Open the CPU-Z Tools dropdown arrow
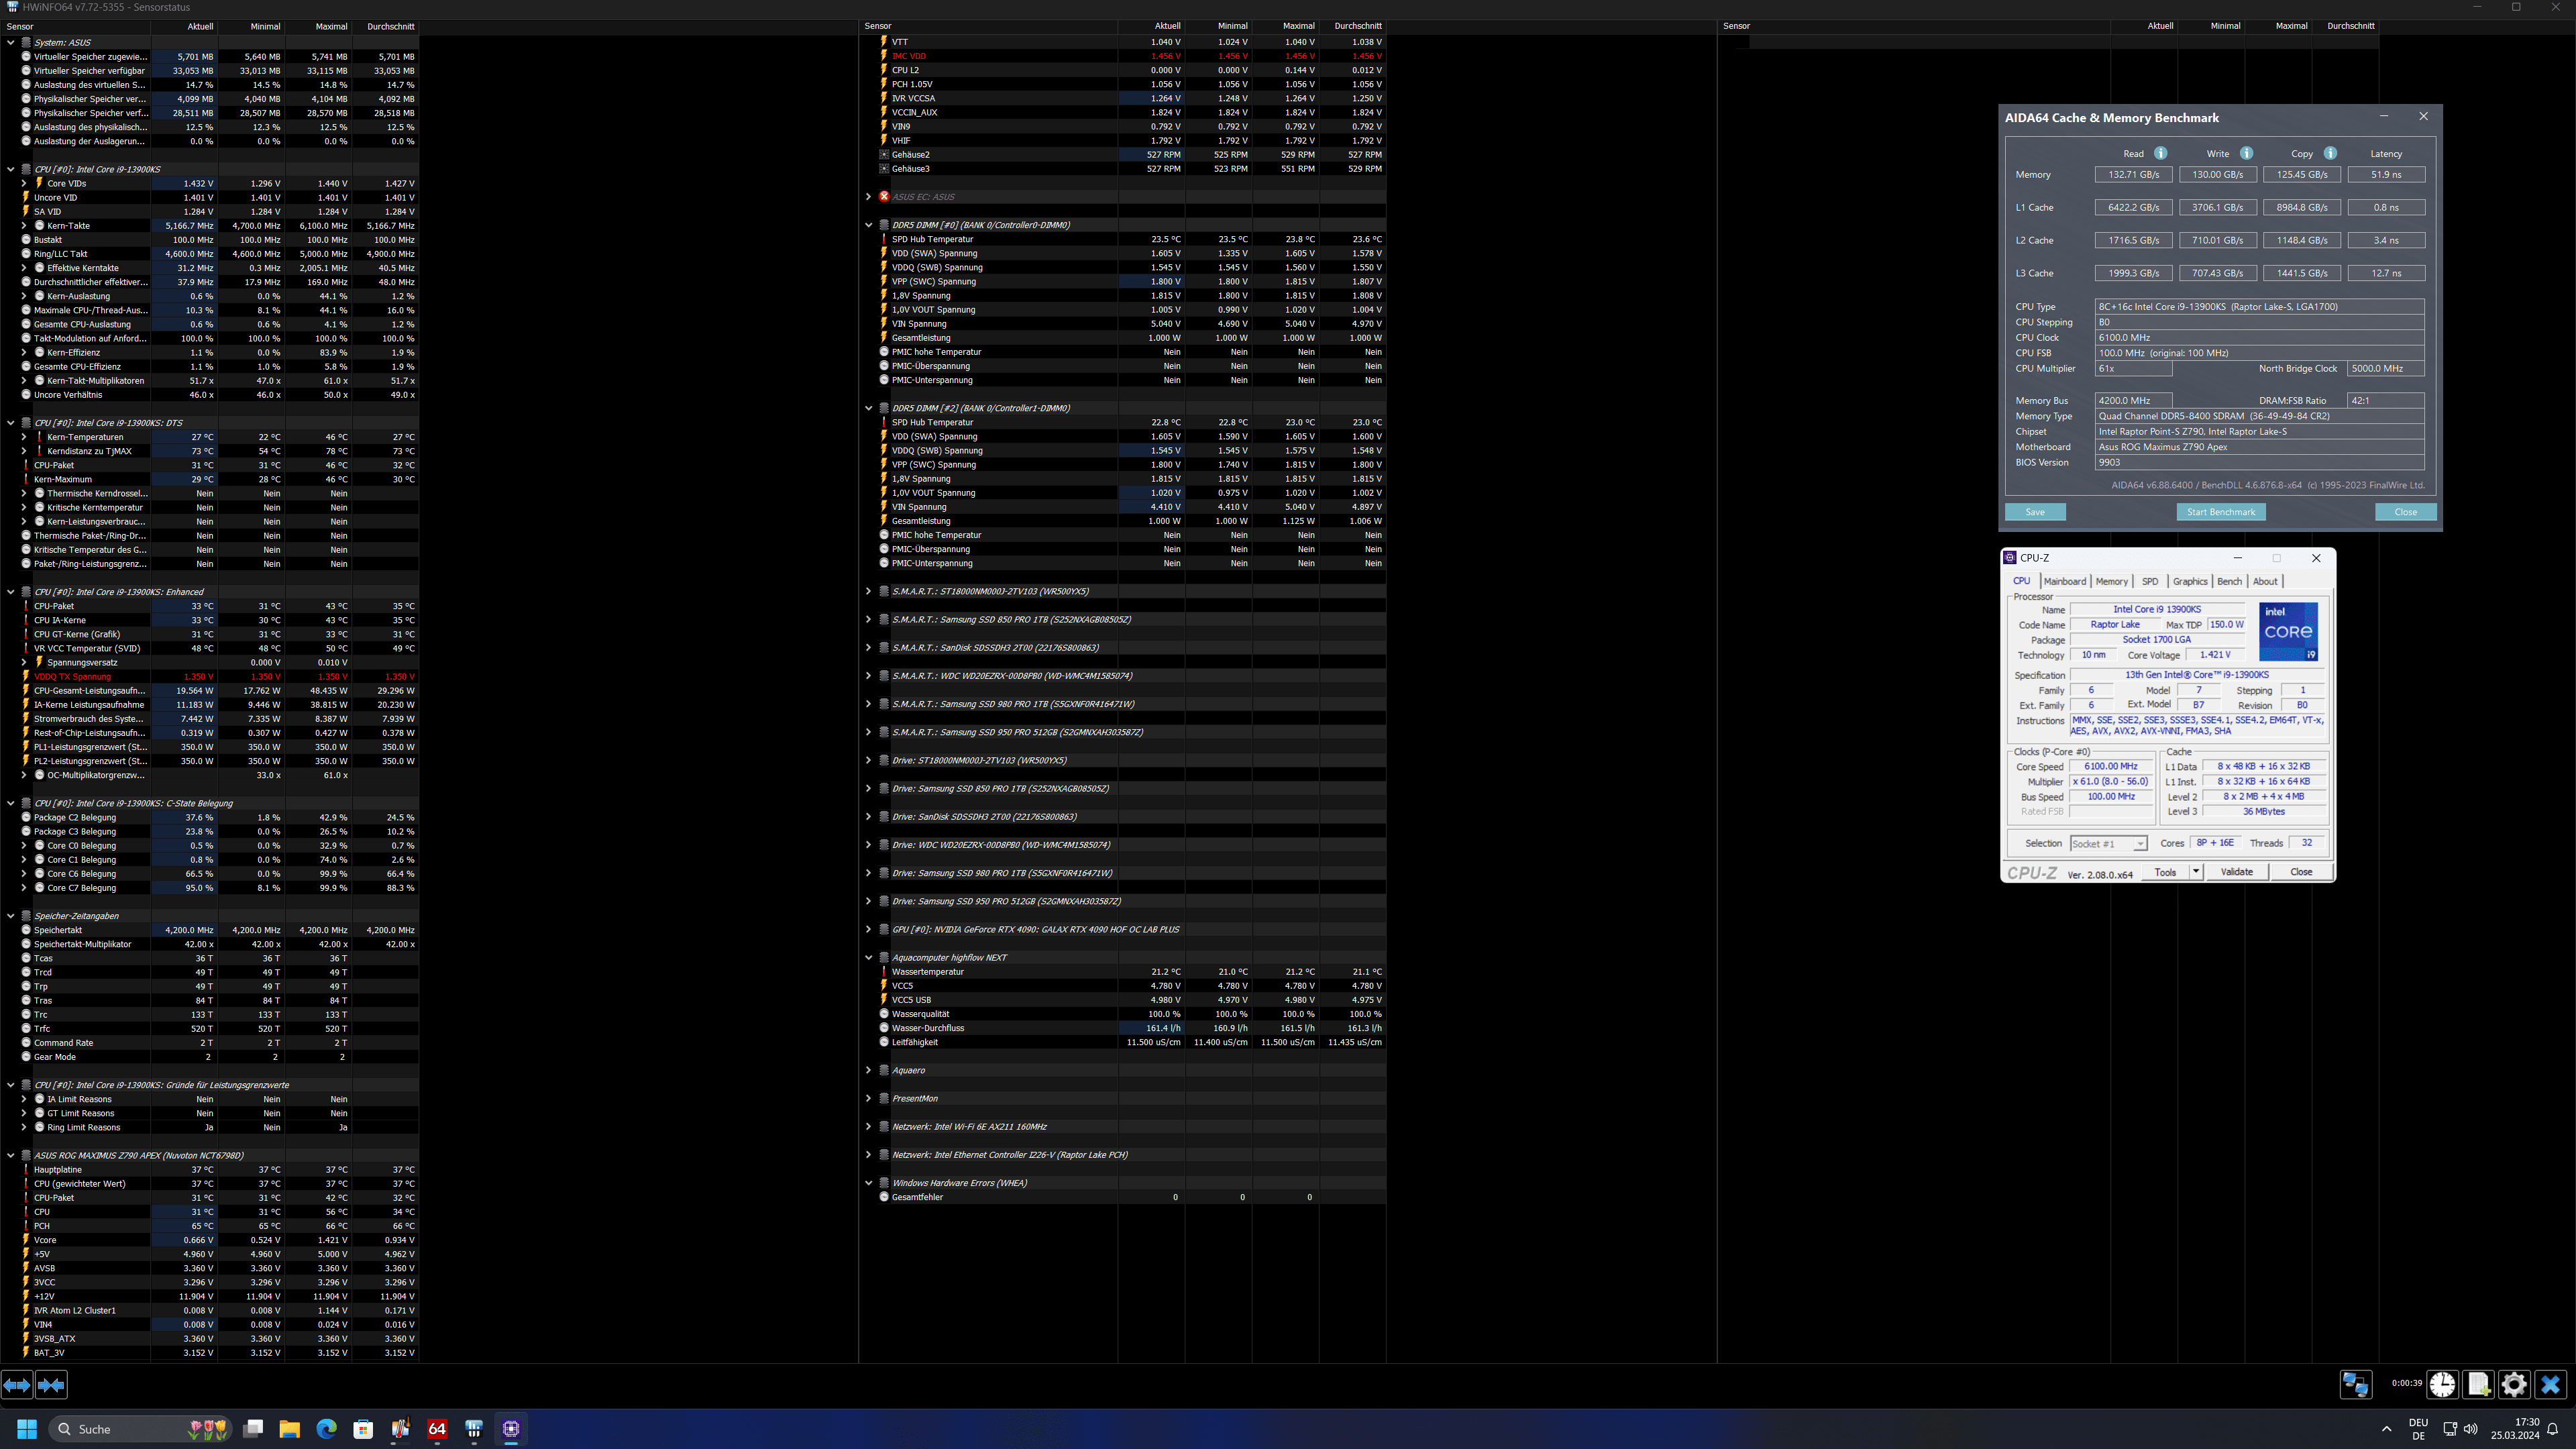 pyautogui.click(x=2196, y=872)
